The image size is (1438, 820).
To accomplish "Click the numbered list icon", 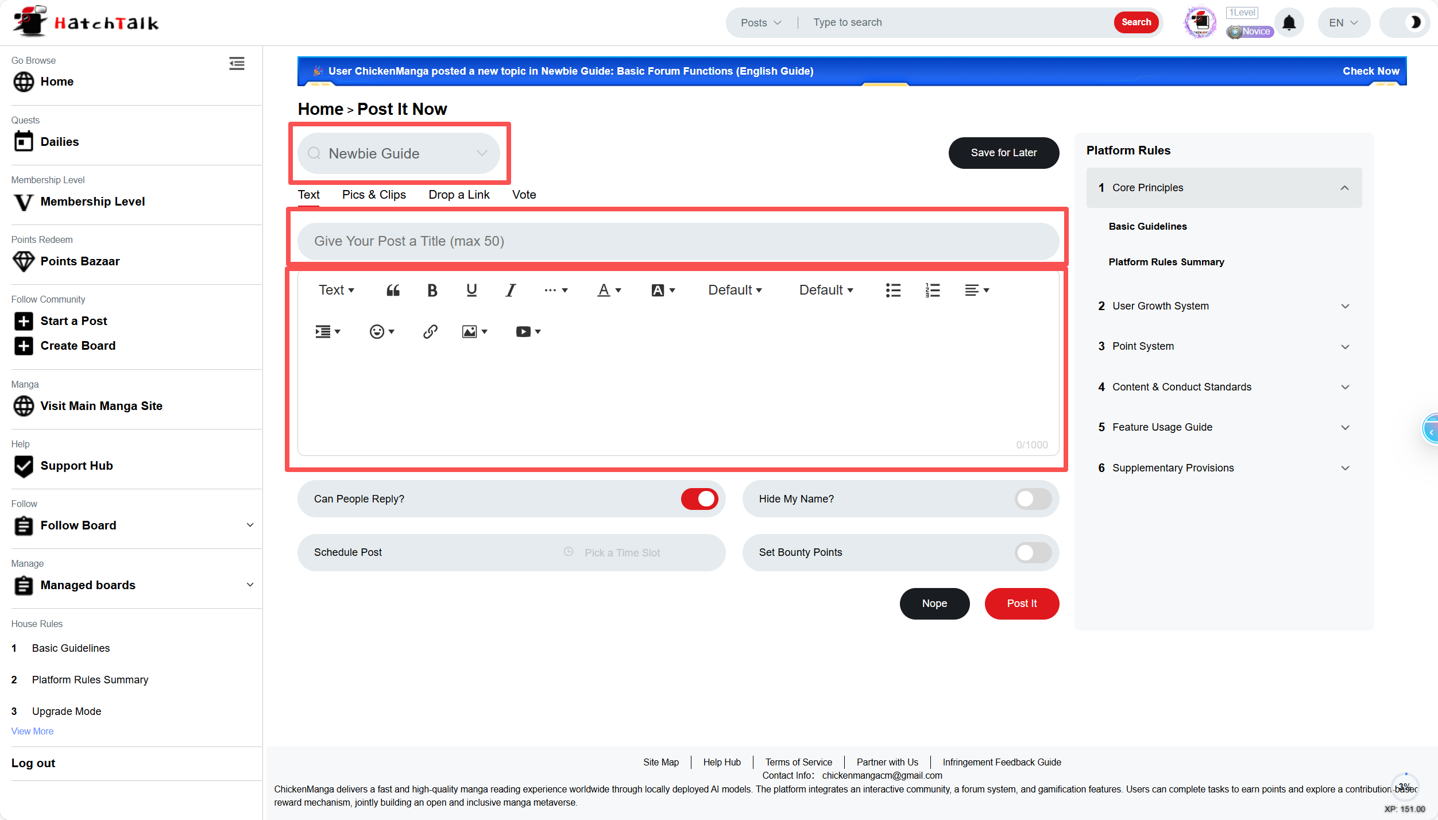I will point(933,291).
